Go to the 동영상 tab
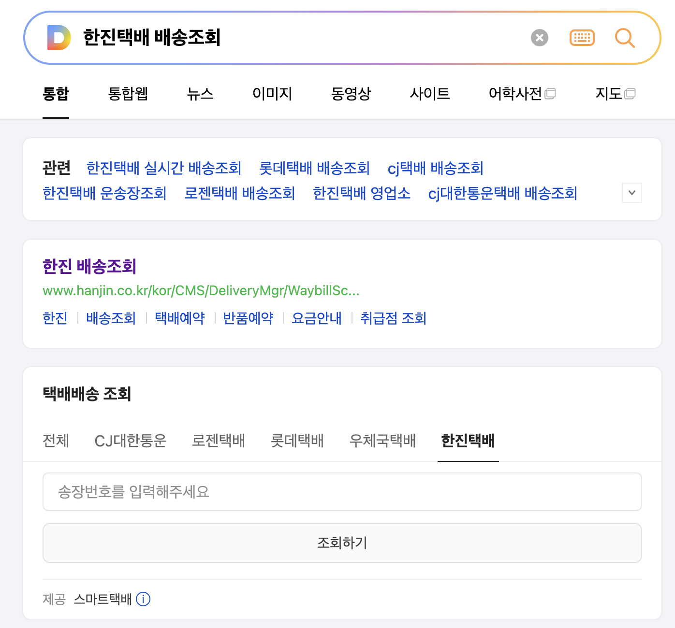Image resolution: width=675 pixels, height=628 pixels. [x=351, y=94]
